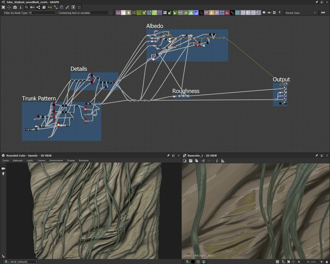
Task: Add a Normal node with purple sphere icon
Action: click(x=196, y=13)
